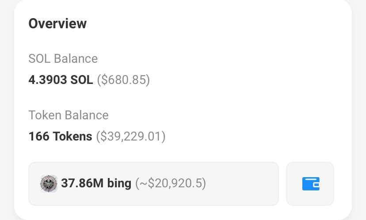Screen dimensions: 366x220
Task: Expand the bing token holdings dropdown
Action: click(153, 184)
